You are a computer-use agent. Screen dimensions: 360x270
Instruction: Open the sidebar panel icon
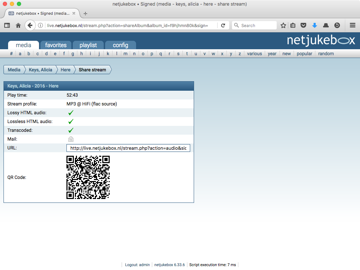(7, 25)
